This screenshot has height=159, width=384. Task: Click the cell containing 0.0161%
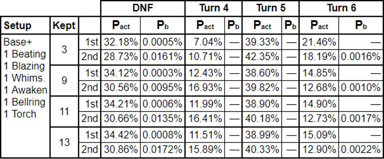pyautogui.click(x=163, y=57)
